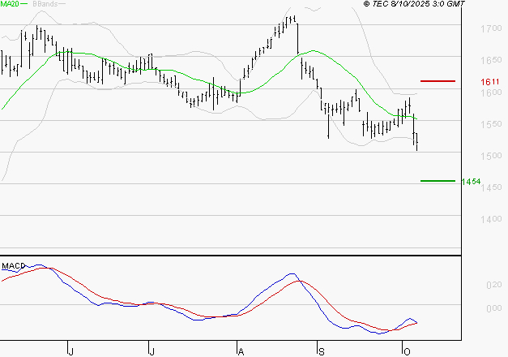The width and height of the screenshot is (508, 357).
Task: Click the A month axis label
Action: (241, 351)
